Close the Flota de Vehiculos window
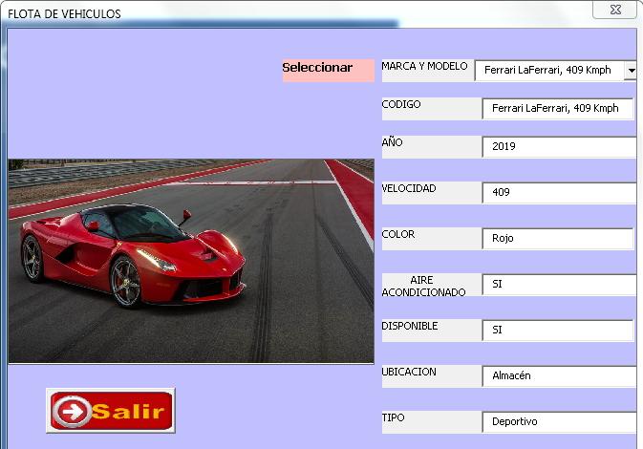The height and width of the screenshot is (449, 643). click(x=615, y=10)
